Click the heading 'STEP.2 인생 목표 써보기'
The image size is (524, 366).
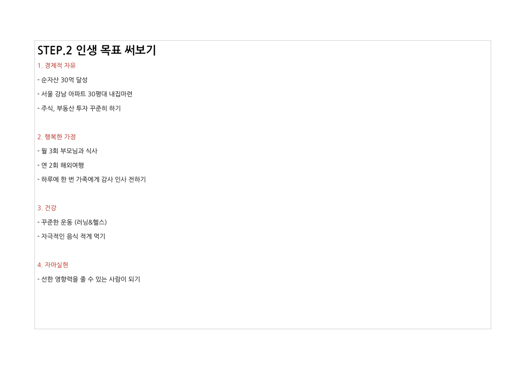[97, 50]
